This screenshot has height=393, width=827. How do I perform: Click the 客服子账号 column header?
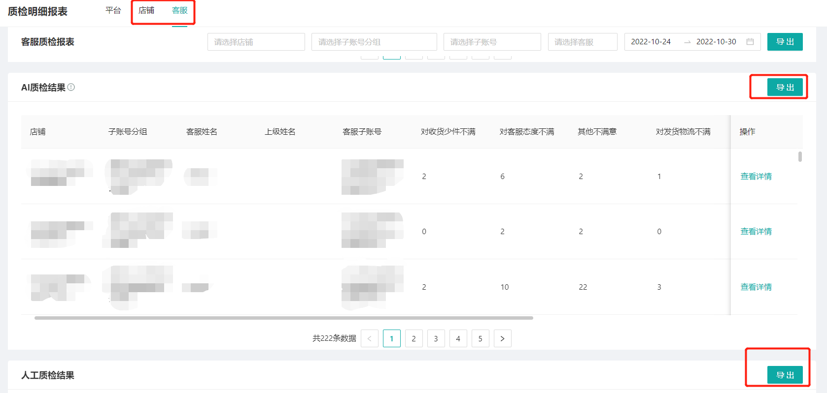coord(362,132)
